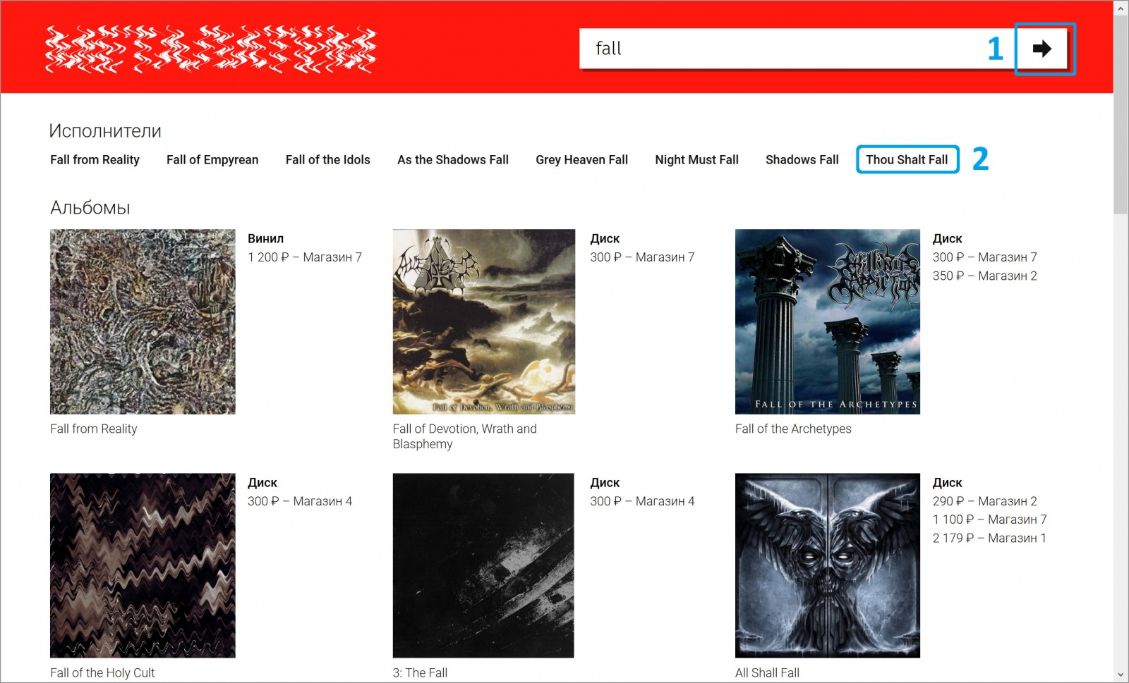
Task: Focus the search field containing "fall"
Action: (797, 49)
